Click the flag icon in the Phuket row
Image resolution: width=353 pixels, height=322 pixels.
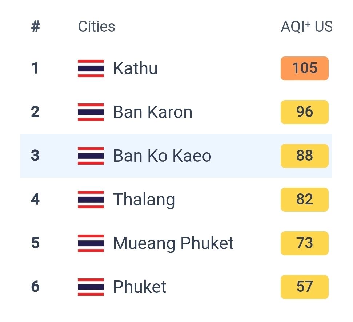coord(91,287)
